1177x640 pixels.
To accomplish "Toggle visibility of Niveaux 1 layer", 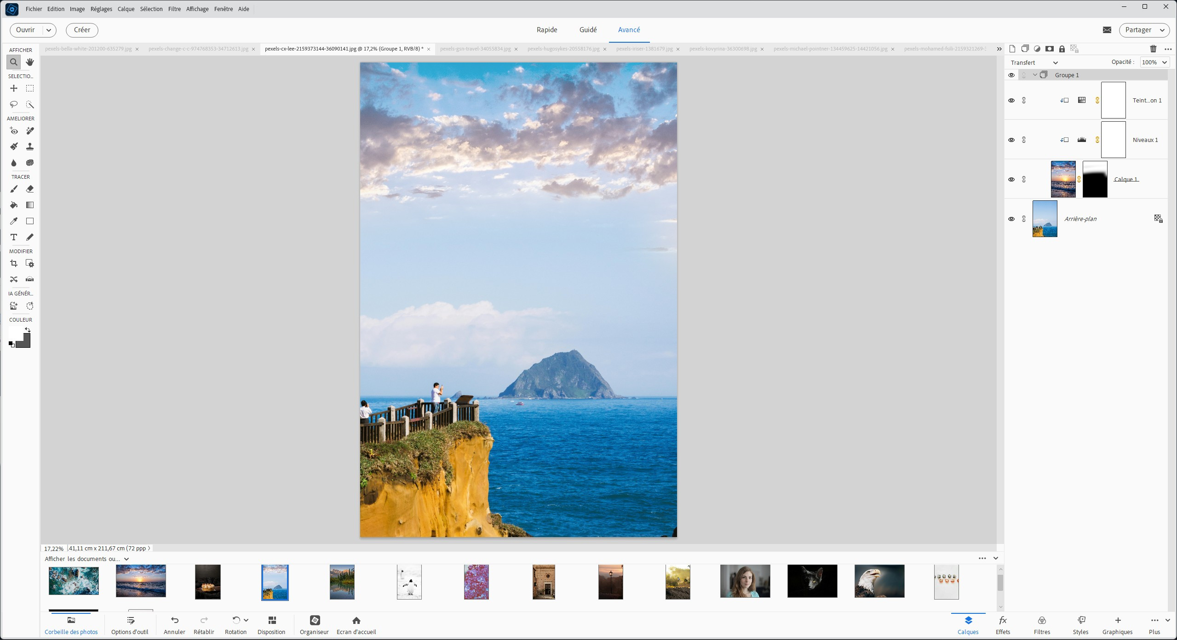I will (1011, 140).
